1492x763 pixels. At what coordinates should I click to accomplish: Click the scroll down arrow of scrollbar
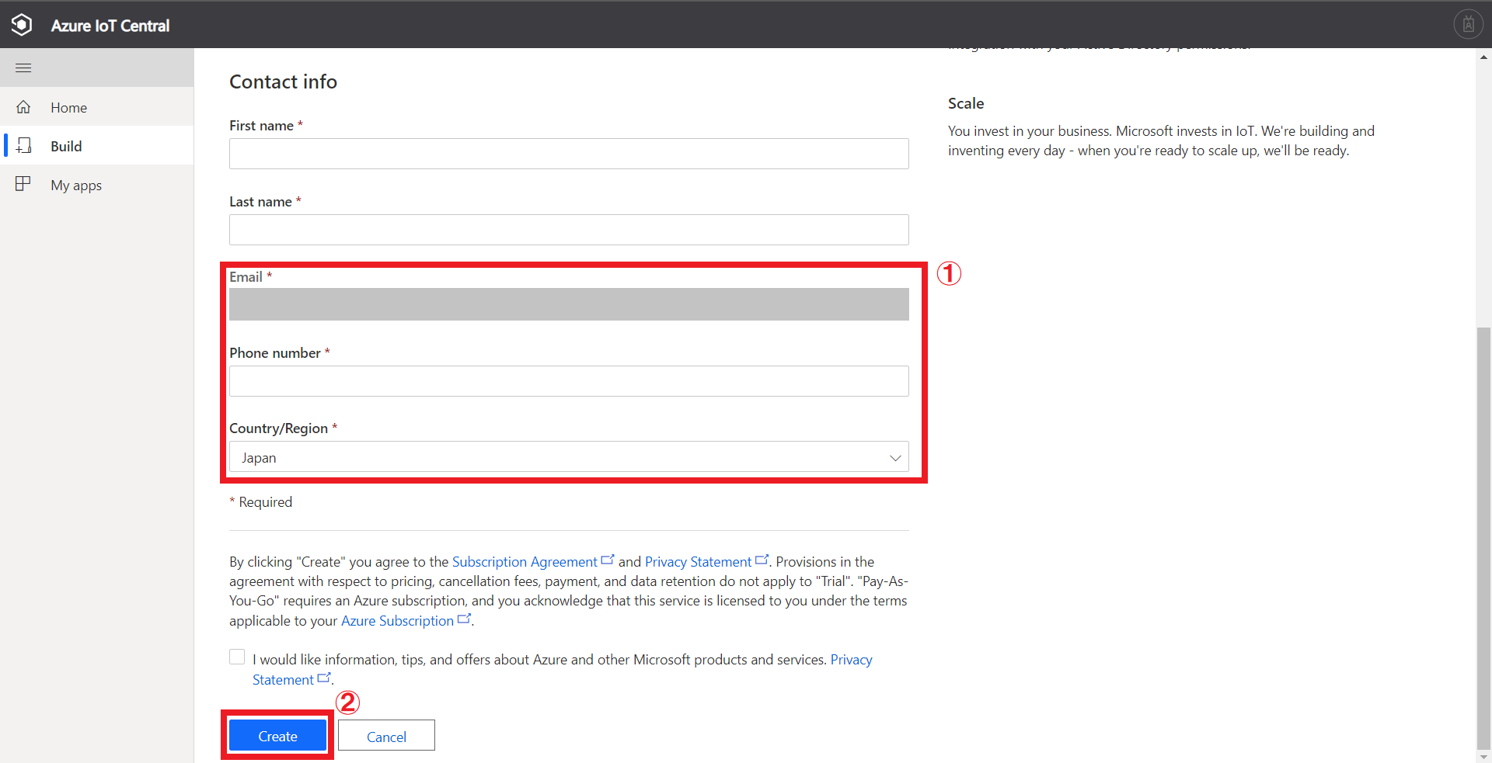pyautogui.click(x=1483, y=757)
